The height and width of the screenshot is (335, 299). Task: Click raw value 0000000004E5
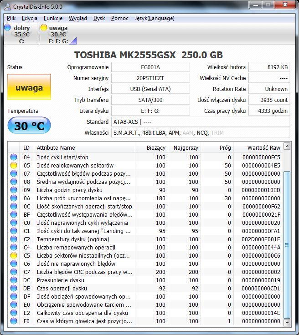(x=261, y=165)
